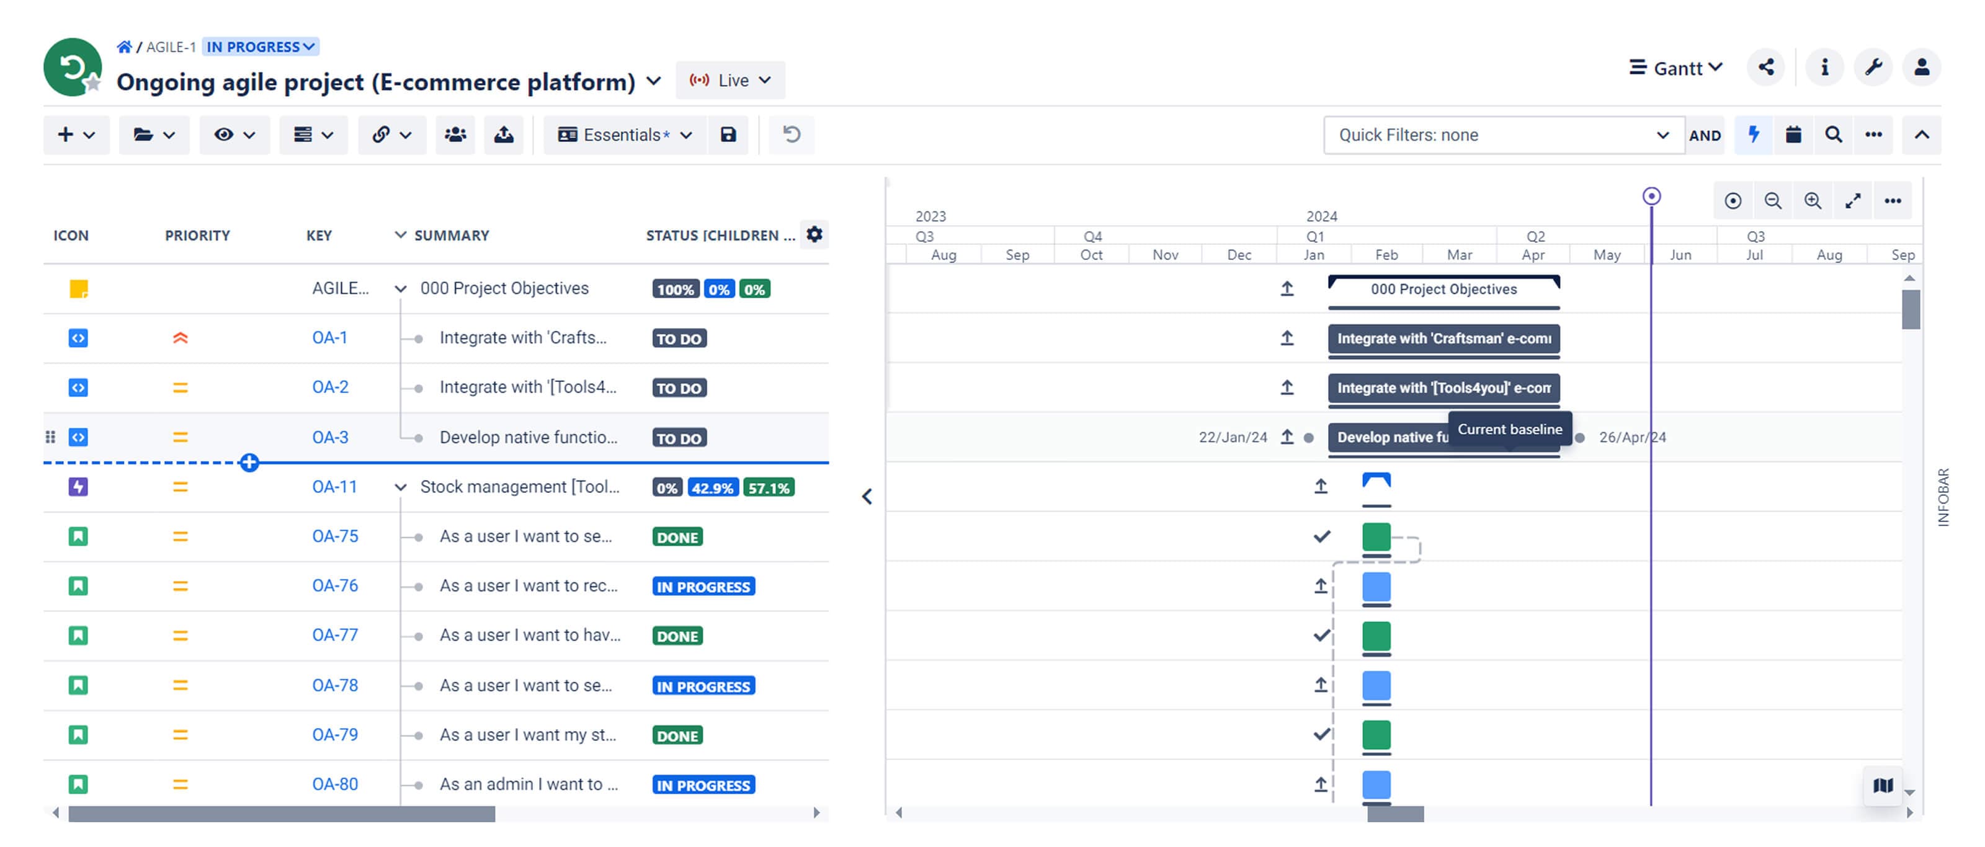
Task: Collapse the 000 Project Objectives row
Action: pyautogui.click(x=400, y=289)
